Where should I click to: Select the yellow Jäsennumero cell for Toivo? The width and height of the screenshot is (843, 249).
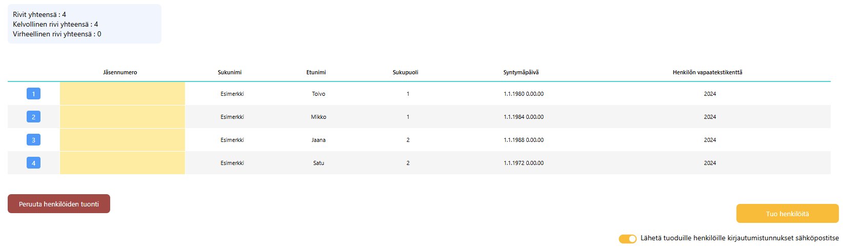pyautogui.click(x=122, y=94)
